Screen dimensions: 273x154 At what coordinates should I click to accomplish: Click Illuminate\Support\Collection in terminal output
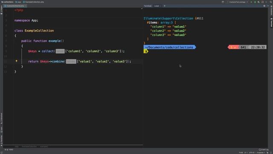pos(168,18)
